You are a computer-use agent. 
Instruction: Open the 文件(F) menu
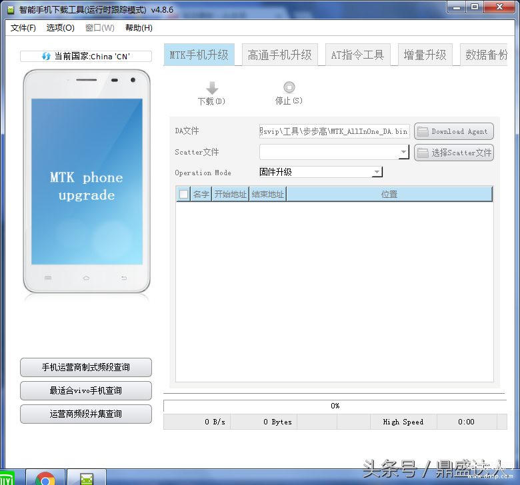click(x=23, y=28)
